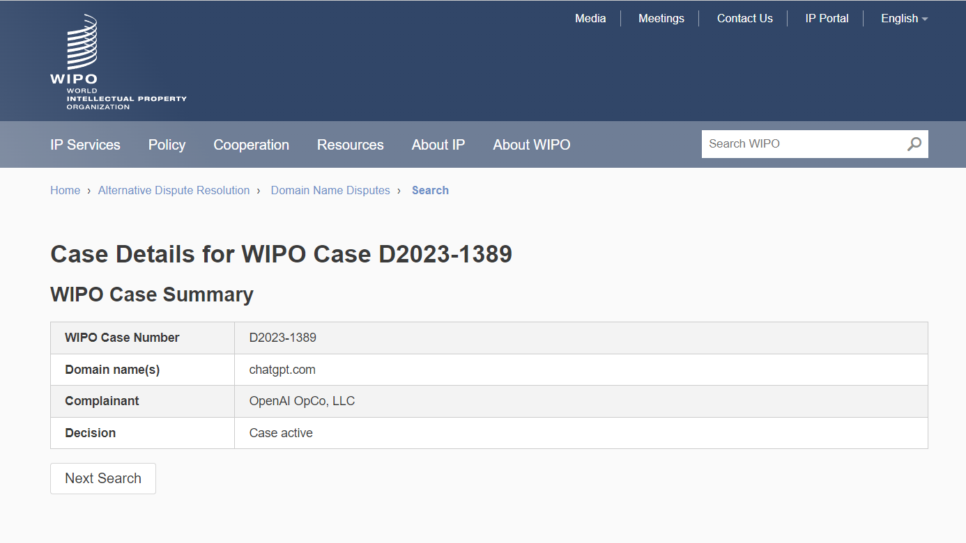This screenshot has width=966, height=543.
Task: Open the IP Services menu
Action: (85, 145)
